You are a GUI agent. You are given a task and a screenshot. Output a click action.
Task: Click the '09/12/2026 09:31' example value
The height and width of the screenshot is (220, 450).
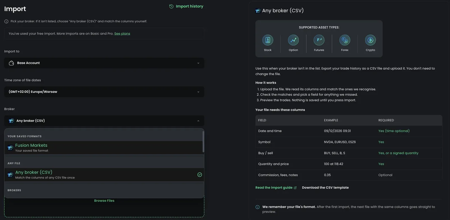pyautogui.click(x=337, y=131)
